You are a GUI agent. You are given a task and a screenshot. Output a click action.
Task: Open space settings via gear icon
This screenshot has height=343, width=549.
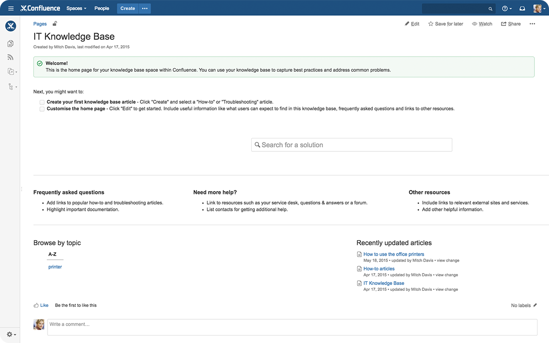10,334
